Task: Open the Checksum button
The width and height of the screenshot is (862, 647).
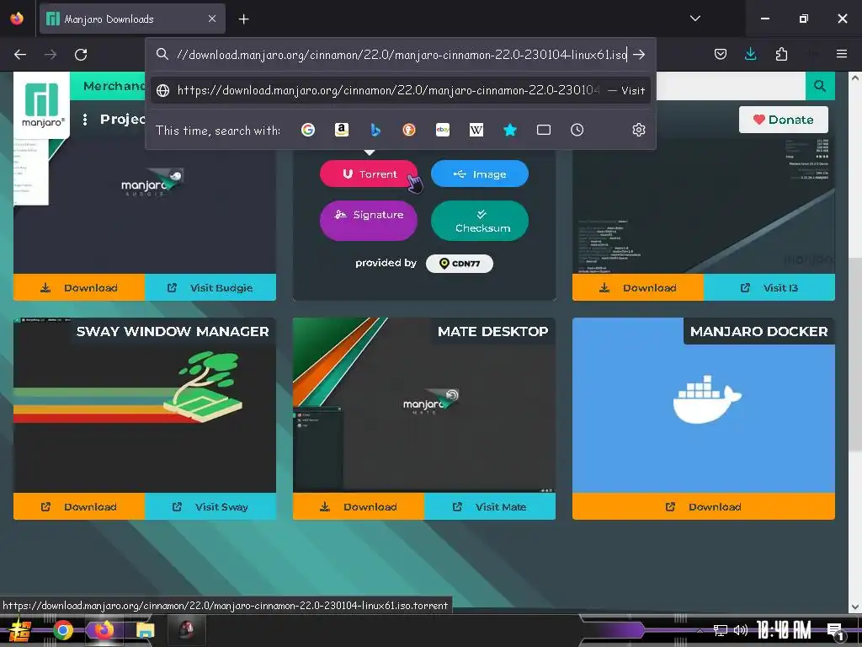Action: coord(479,221)
